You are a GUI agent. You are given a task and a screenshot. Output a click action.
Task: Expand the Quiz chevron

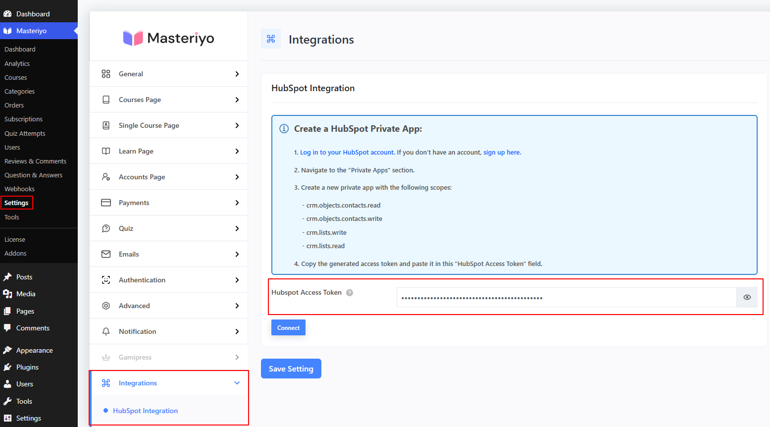pyautogui.click(x=237, y=228)
